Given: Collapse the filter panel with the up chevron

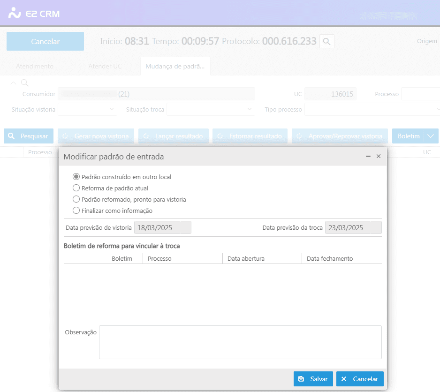Looking at the screenshot, I should tap(13, 83).
